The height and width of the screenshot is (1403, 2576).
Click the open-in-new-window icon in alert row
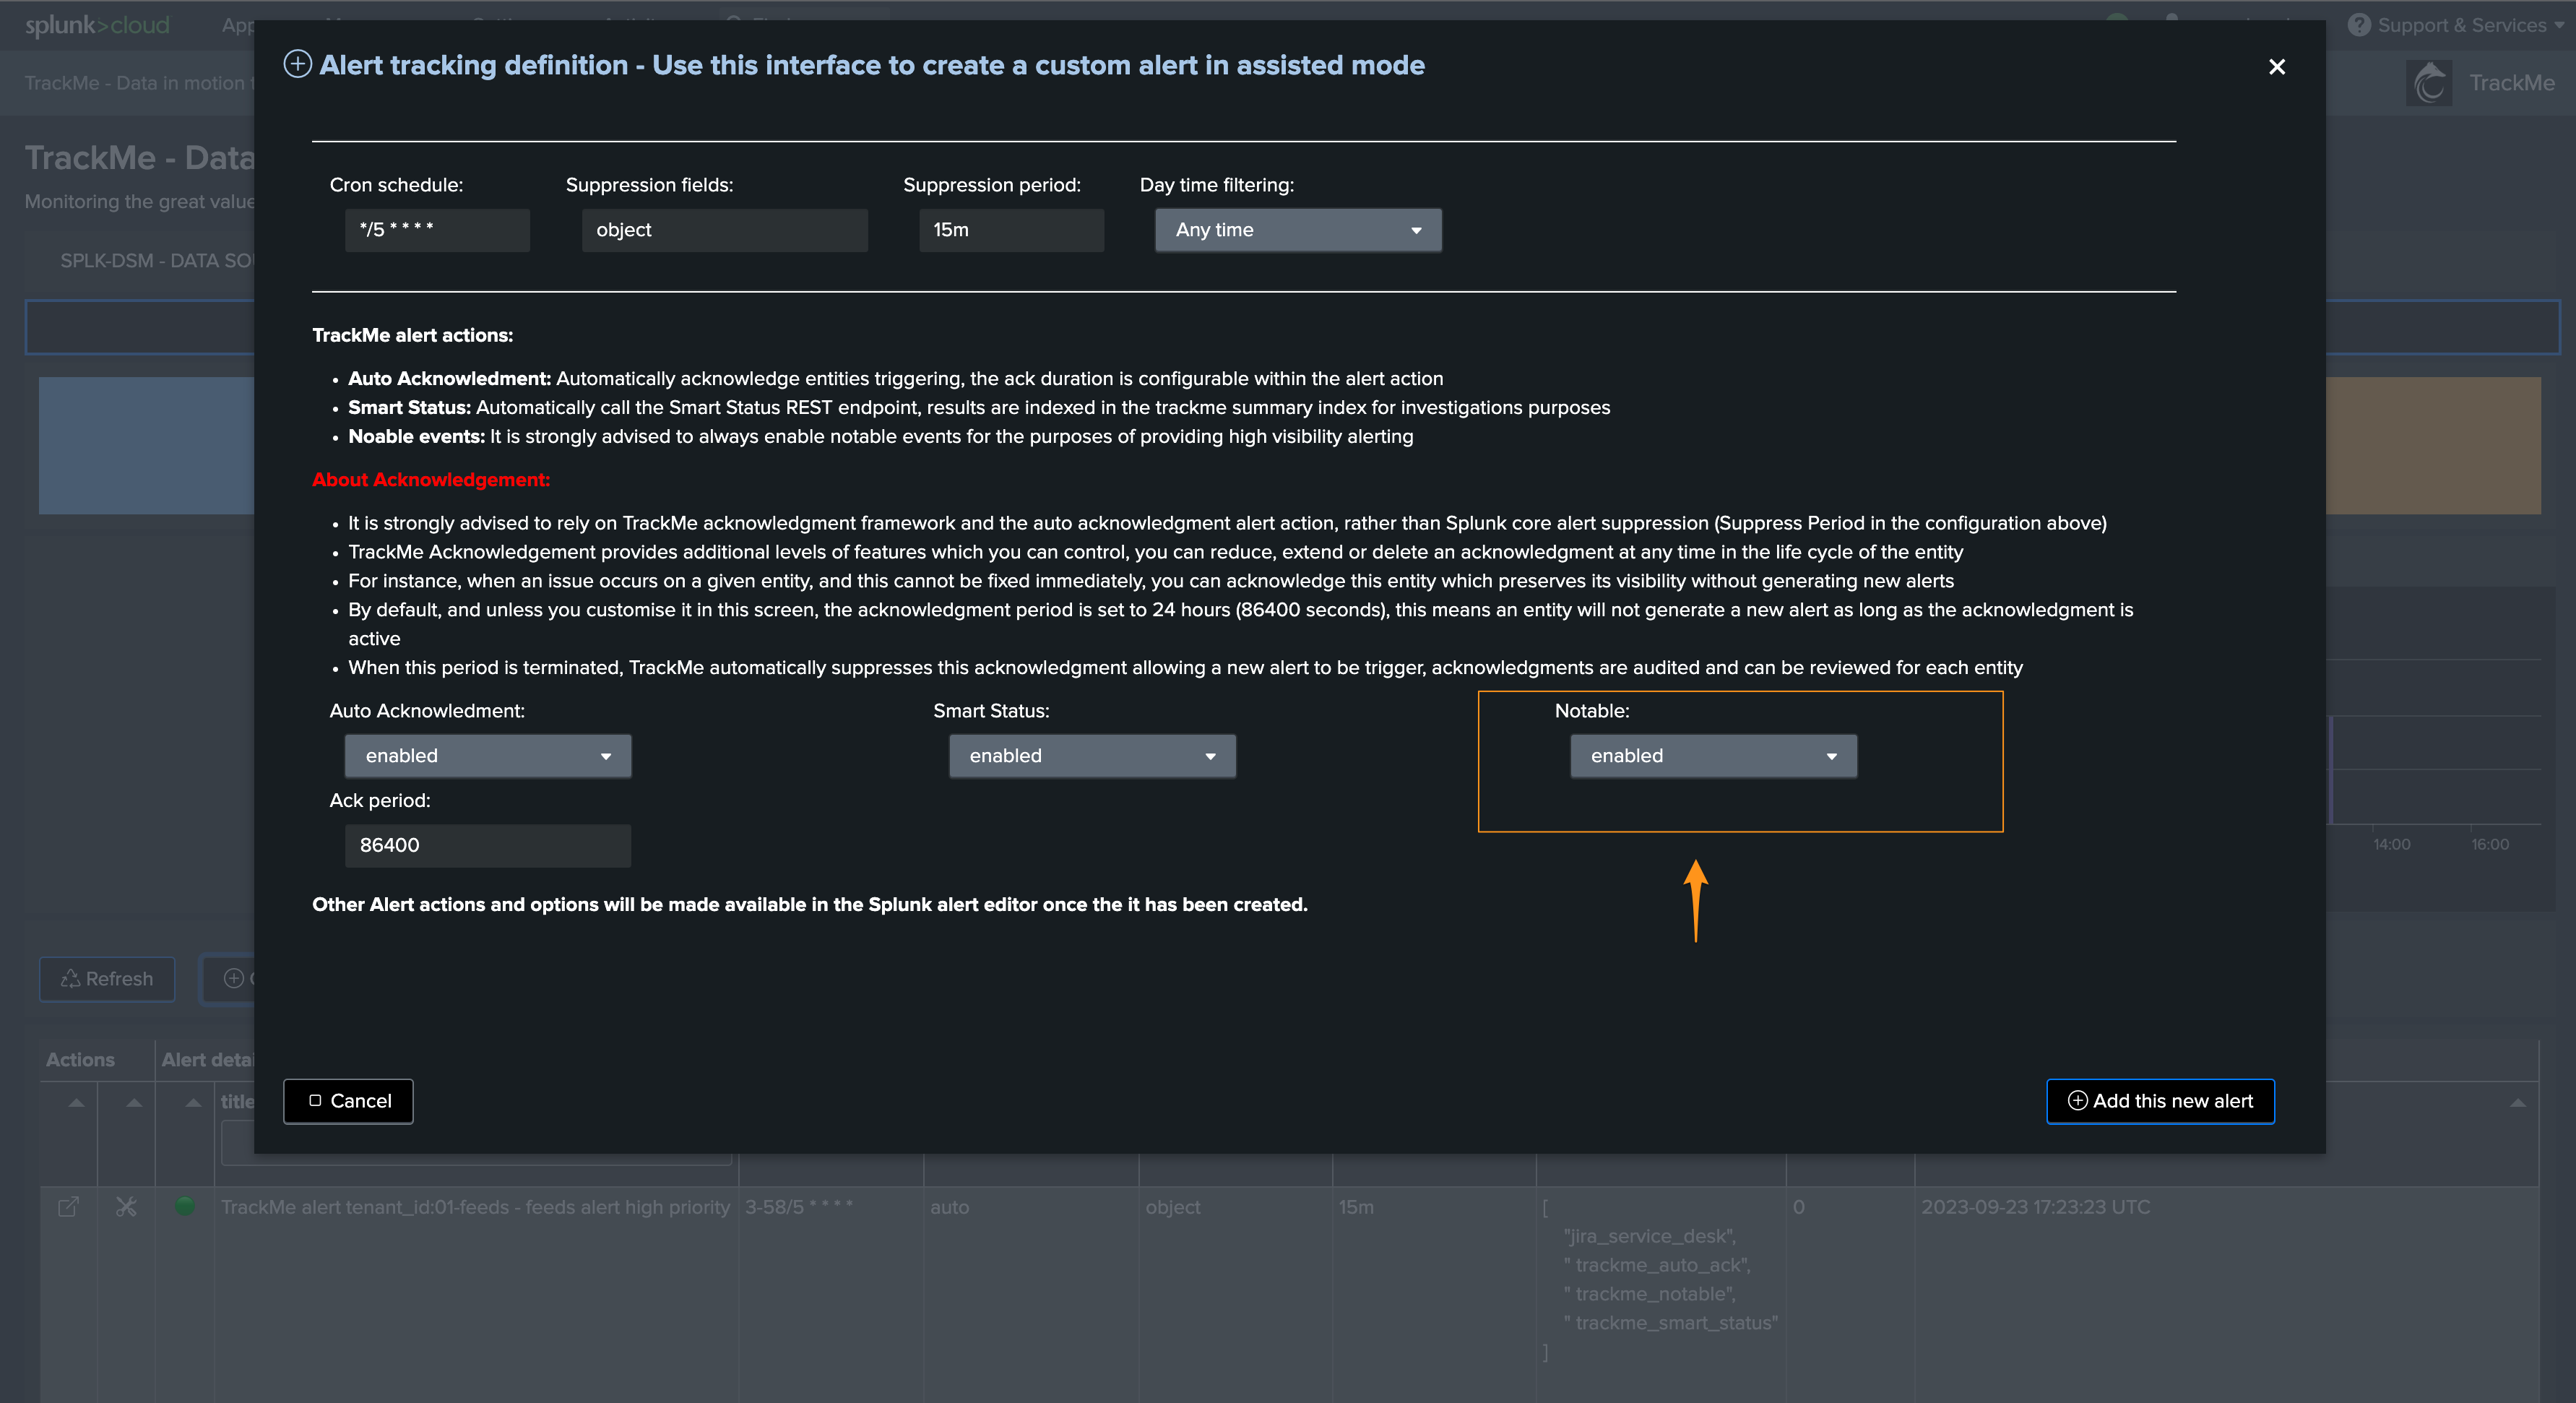pyautogui.click(x=68, y=1207)
